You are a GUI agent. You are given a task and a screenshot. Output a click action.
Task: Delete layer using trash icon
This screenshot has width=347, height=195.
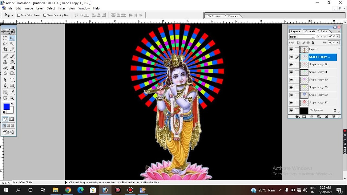pyautogui.click(x=333, y=116)
